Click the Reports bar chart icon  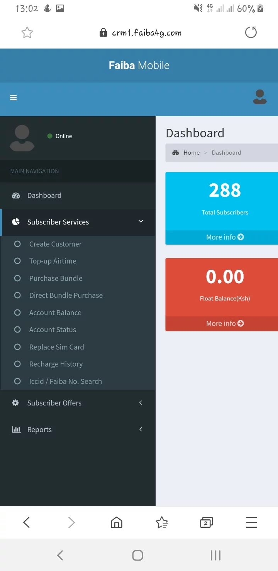click(x=16, y=429)
